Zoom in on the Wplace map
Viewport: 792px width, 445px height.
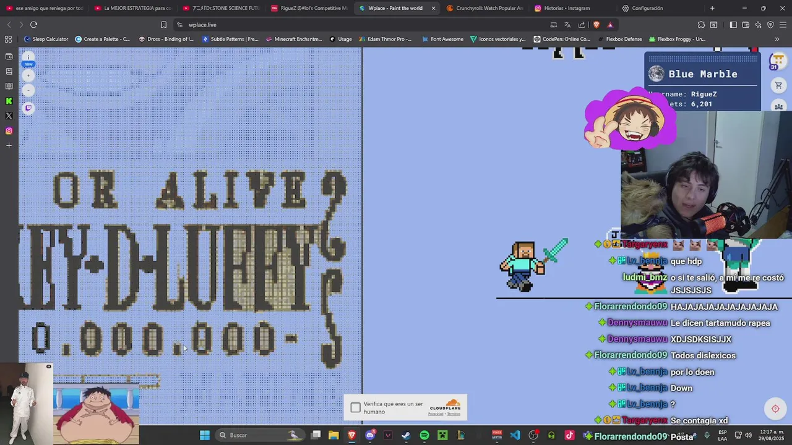point(28,75)
